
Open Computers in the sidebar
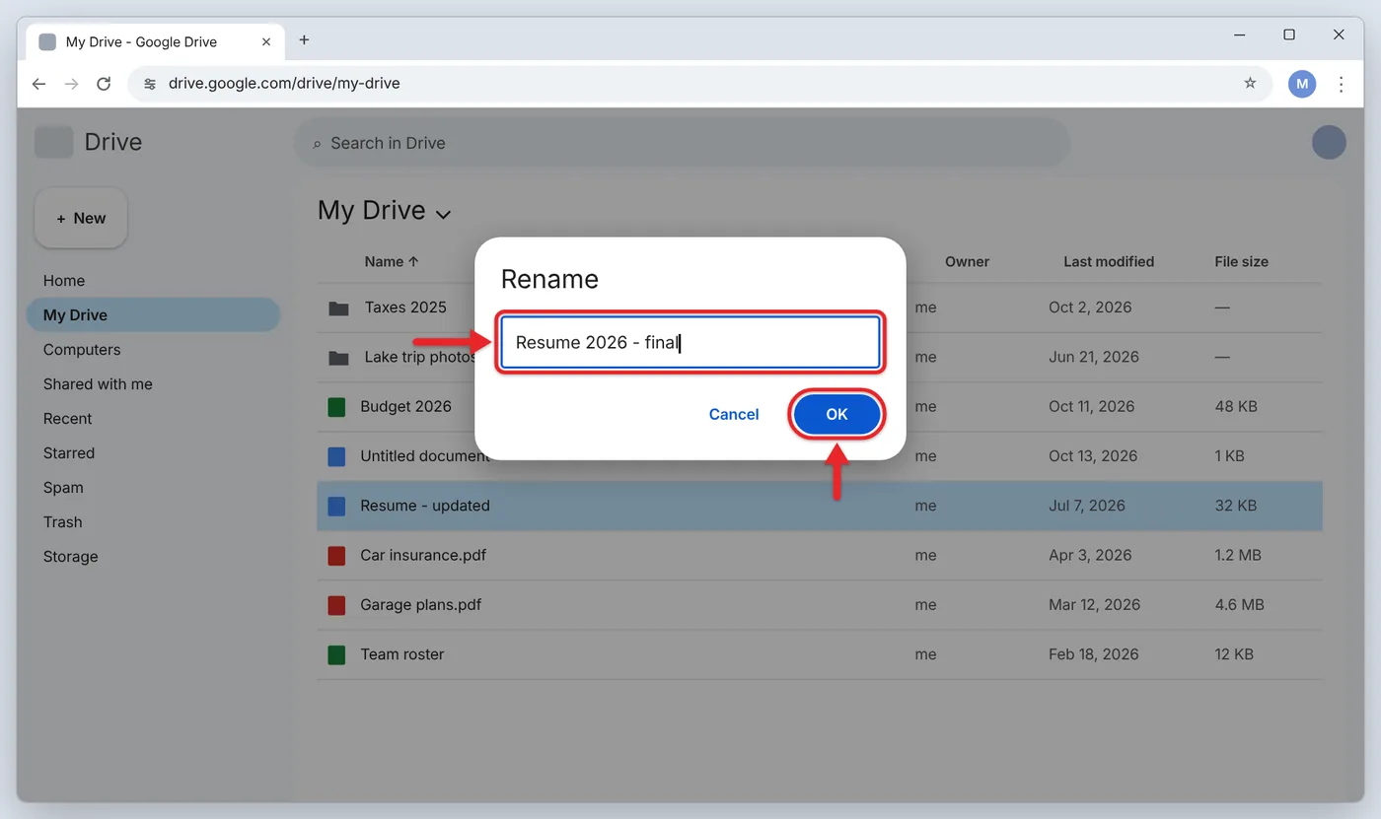pos(82,350)
